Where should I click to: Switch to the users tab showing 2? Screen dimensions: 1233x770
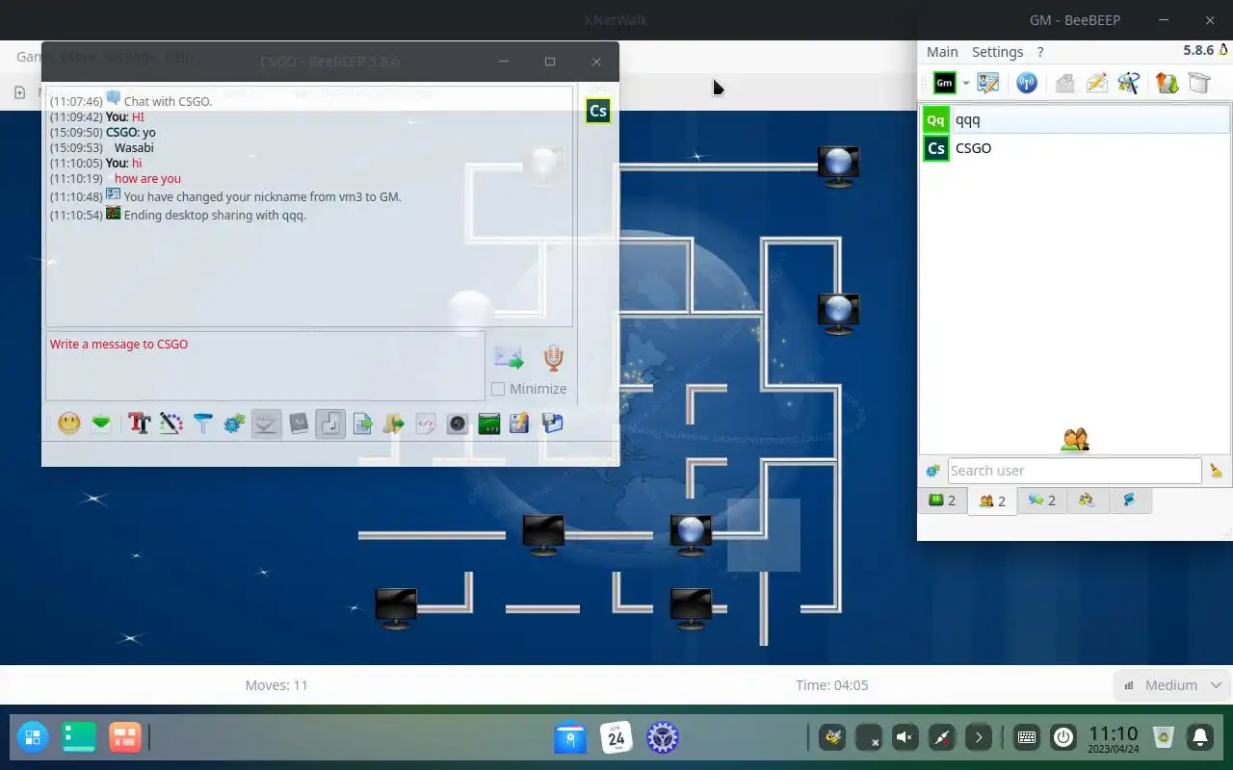[992, 500]
